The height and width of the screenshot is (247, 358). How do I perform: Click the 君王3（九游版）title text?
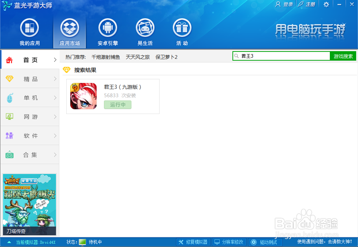pos(123,87)
